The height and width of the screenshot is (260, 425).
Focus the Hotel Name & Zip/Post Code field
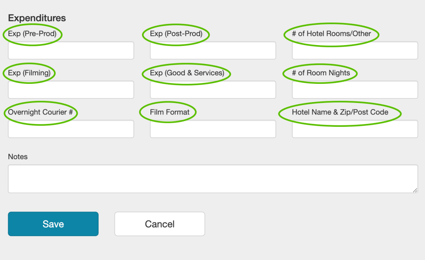point(355,129)
